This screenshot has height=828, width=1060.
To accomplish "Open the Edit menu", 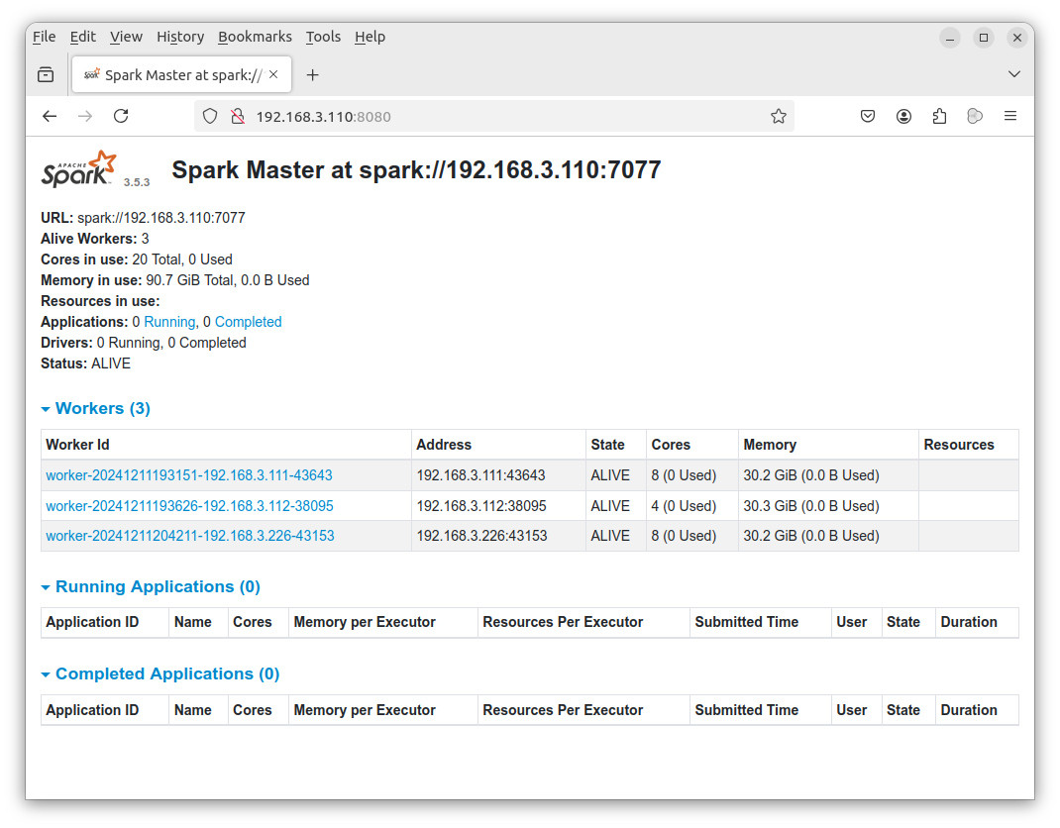I will pyautogui.click(x=82, y=37).
